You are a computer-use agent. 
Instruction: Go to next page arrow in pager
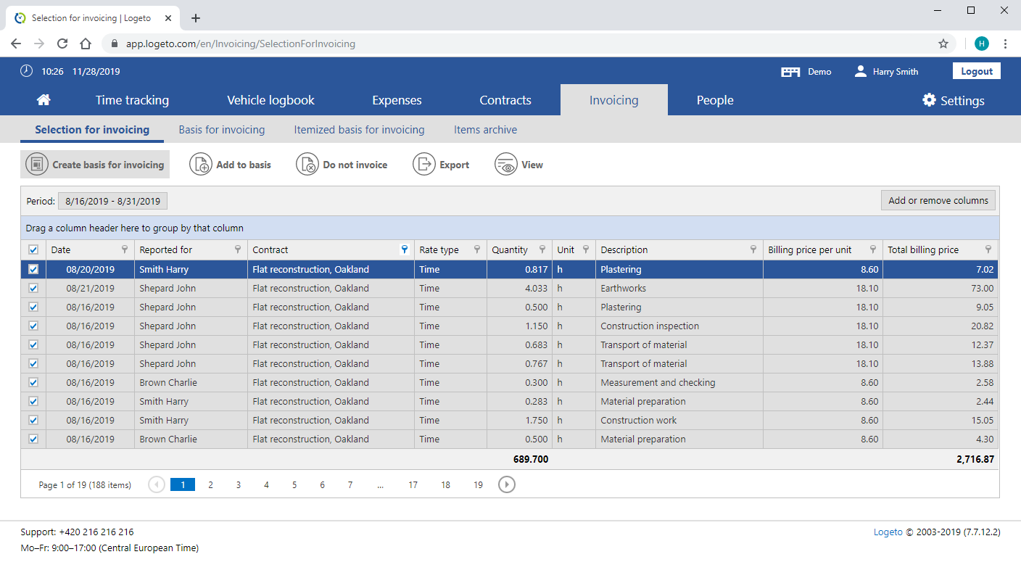tap(507, 484)
